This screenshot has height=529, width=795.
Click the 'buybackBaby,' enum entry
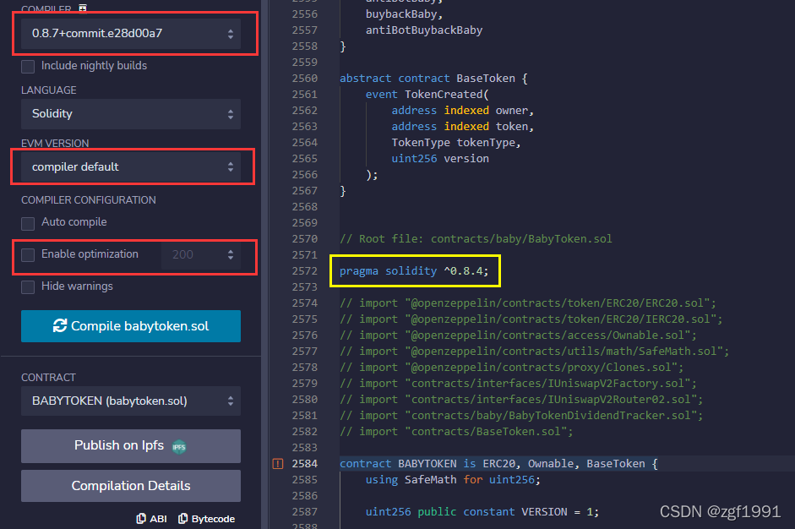[x=404, y=14]
